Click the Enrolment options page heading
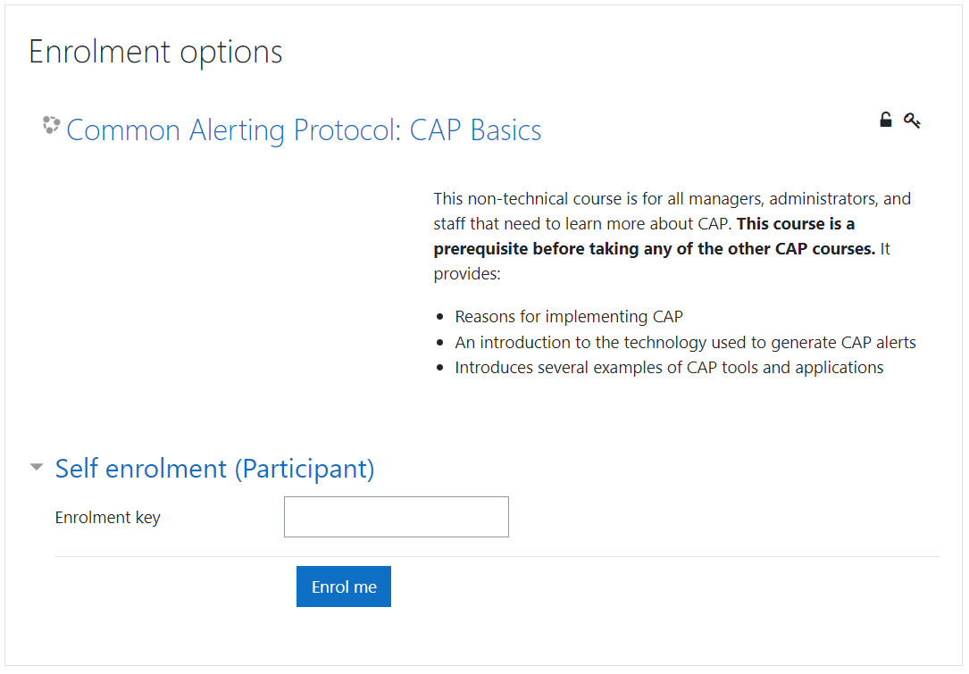This screenshot has height=674, width=969. (155, 52)
